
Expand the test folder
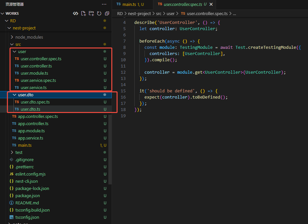pyautogui.click(x=19, y=152)
